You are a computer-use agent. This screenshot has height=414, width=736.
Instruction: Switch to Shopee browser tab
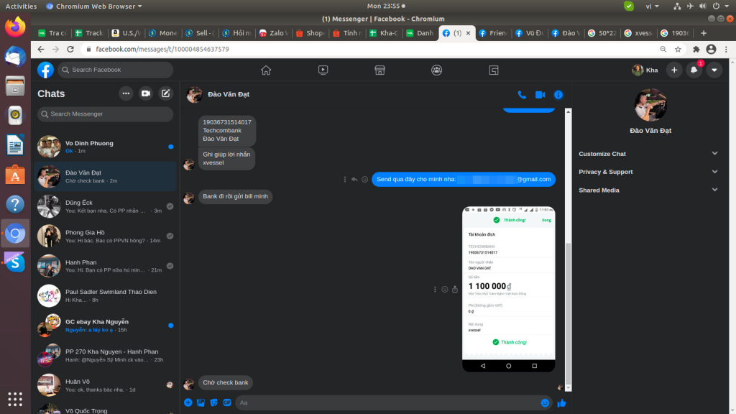[x=310, y=33]
